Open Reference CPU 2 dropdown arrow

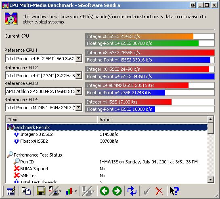point(79,75)
